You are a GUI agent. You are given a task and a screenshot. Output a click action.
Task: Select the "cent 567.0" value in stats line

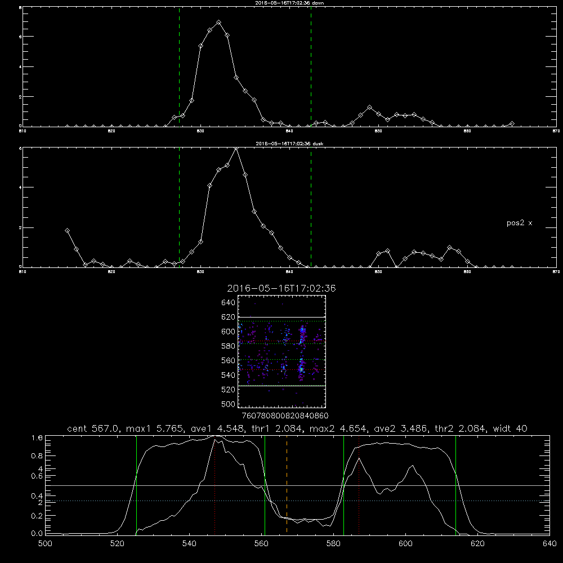[94, 428]
